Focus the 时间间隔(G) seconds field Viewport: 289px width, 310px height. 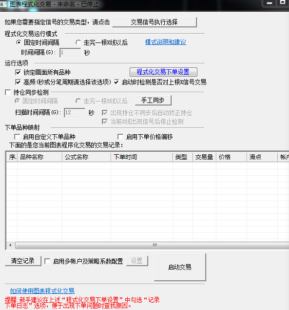pos(70,53)
